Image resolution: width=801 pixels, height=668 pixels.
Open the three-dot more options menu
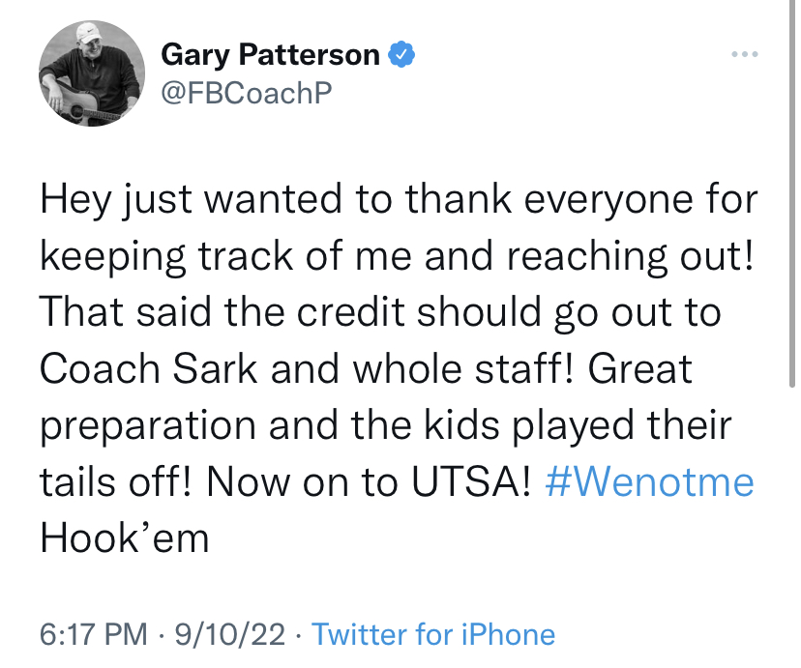click(743, 54)
